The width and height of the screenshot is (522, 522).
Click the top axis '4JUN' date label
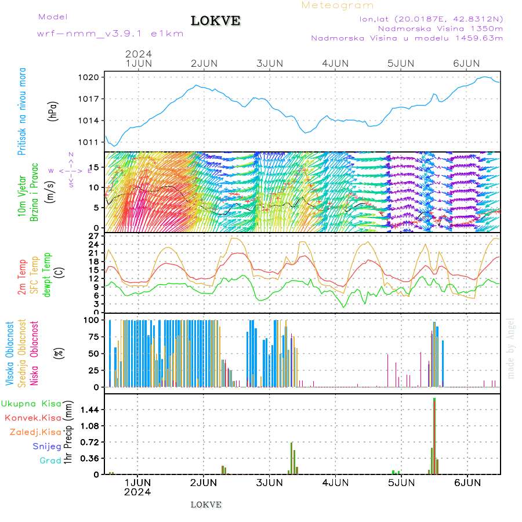pyautogui.click(x=335, y=64)
